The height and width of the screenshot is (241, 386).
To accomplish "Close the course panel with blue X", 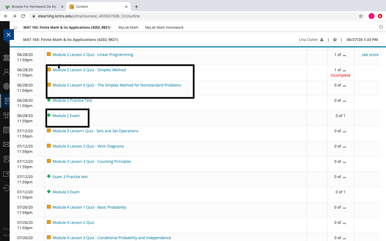I will [9, 35].
